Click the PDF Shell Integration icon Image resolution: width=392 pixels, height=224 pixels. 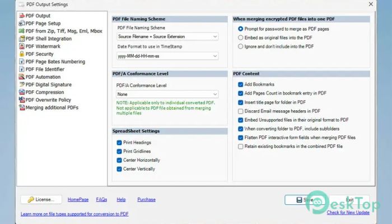pos(22,39)
